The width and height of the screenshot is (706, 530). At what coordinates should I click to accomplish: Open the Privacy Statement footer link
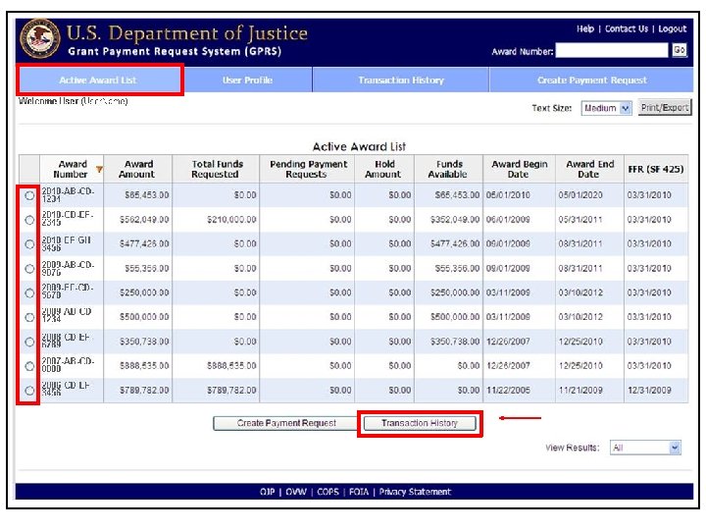tap(415, 492)
